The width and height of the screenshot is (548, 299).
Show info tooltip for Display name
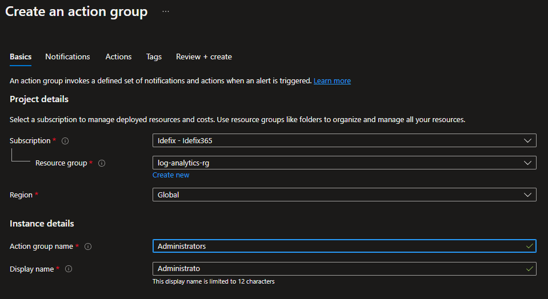point(69,269)
